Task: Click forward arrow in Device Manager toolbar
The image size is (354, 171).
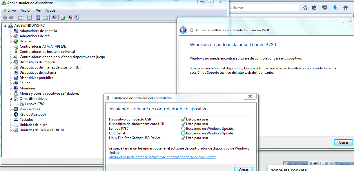Action: point(12,17)
